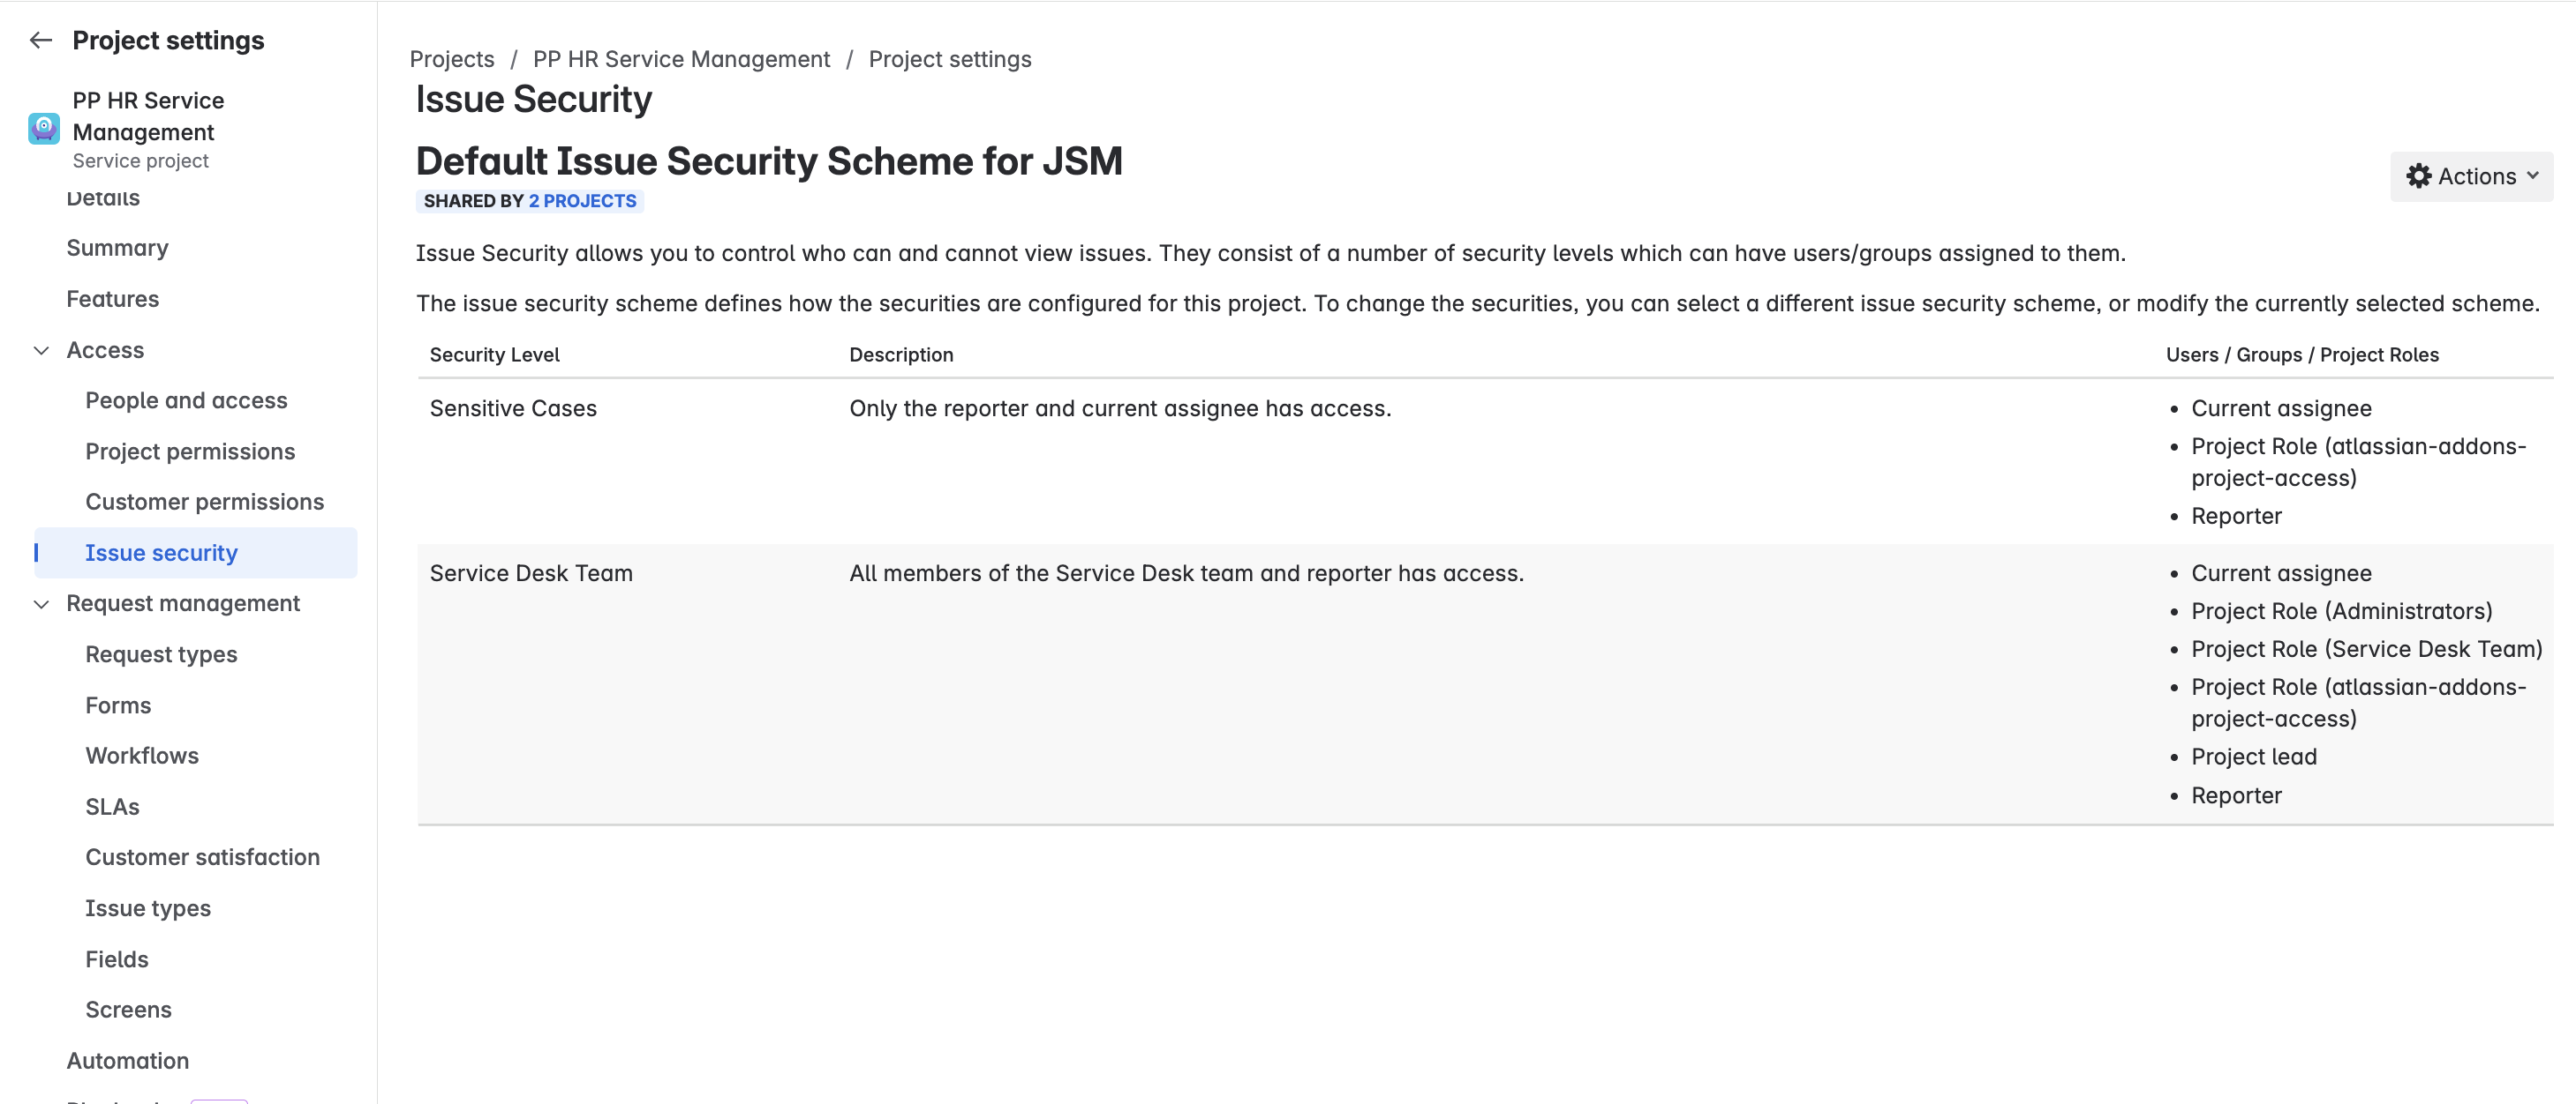The image size is (2576, 1104).
Task: Click Default Issue Security Scheme for JSM heading
Action: (x=769, y=160)
